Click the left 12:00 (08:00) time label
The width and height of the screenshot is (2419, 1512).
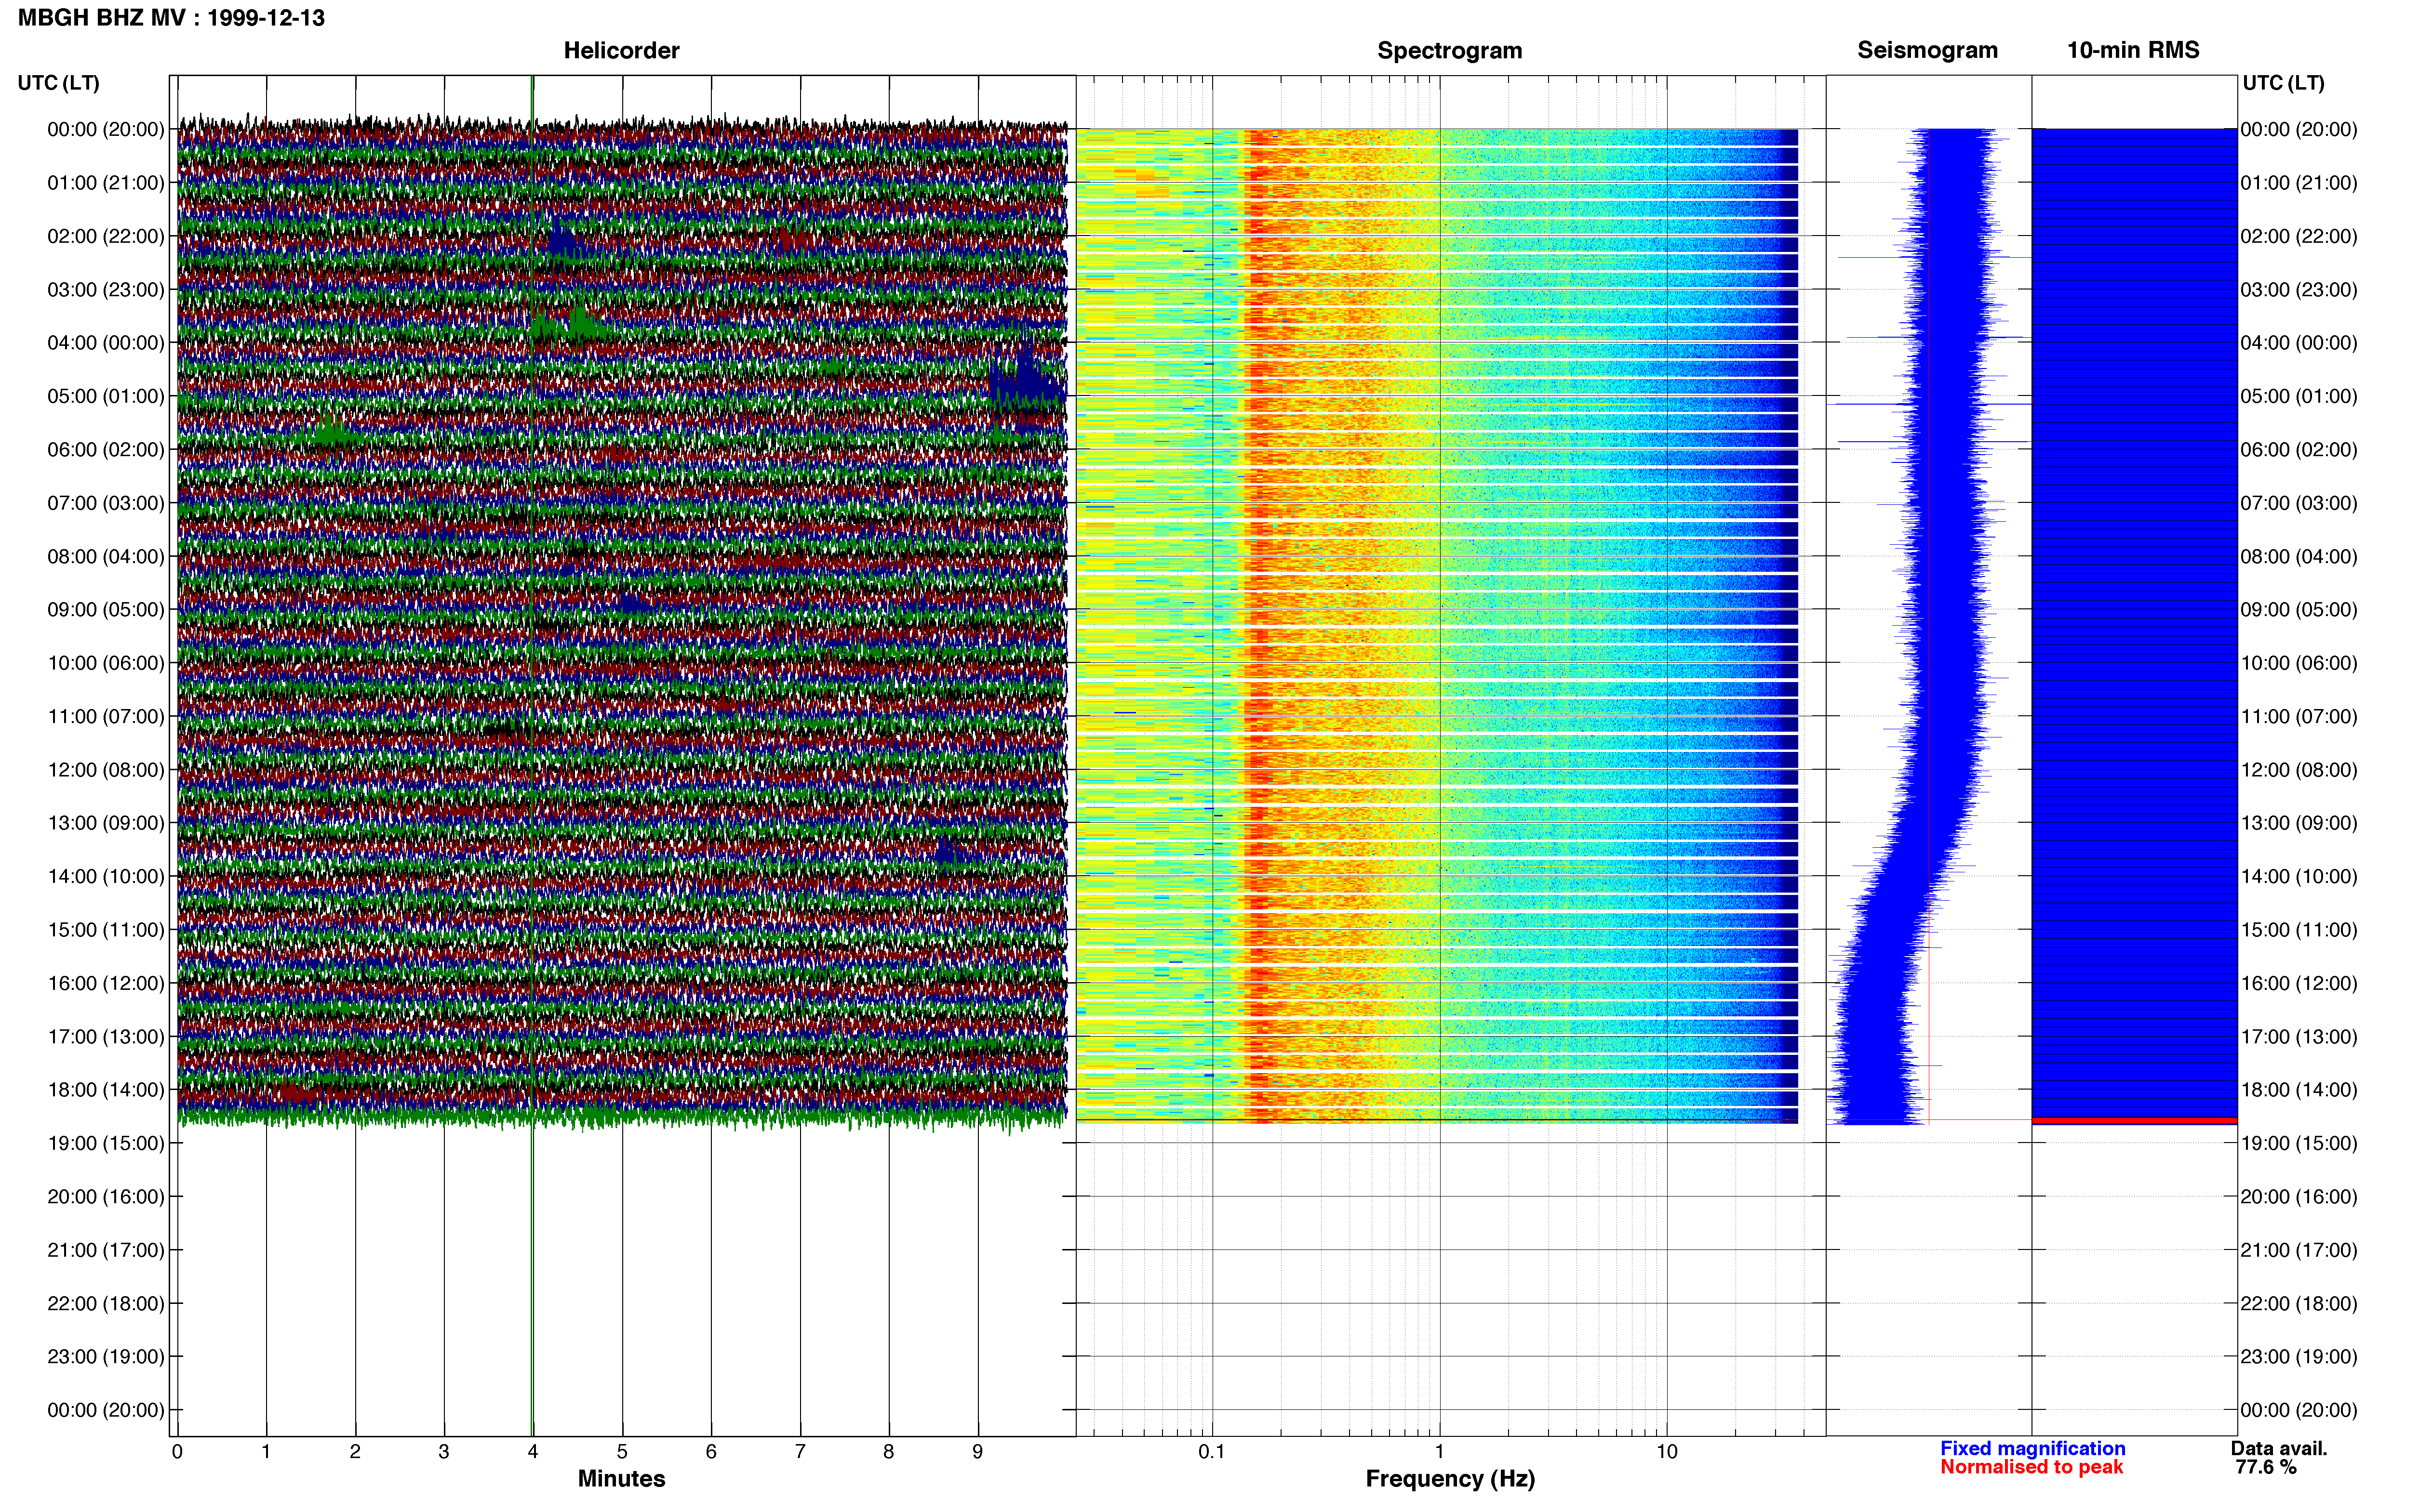coord(106,770)
